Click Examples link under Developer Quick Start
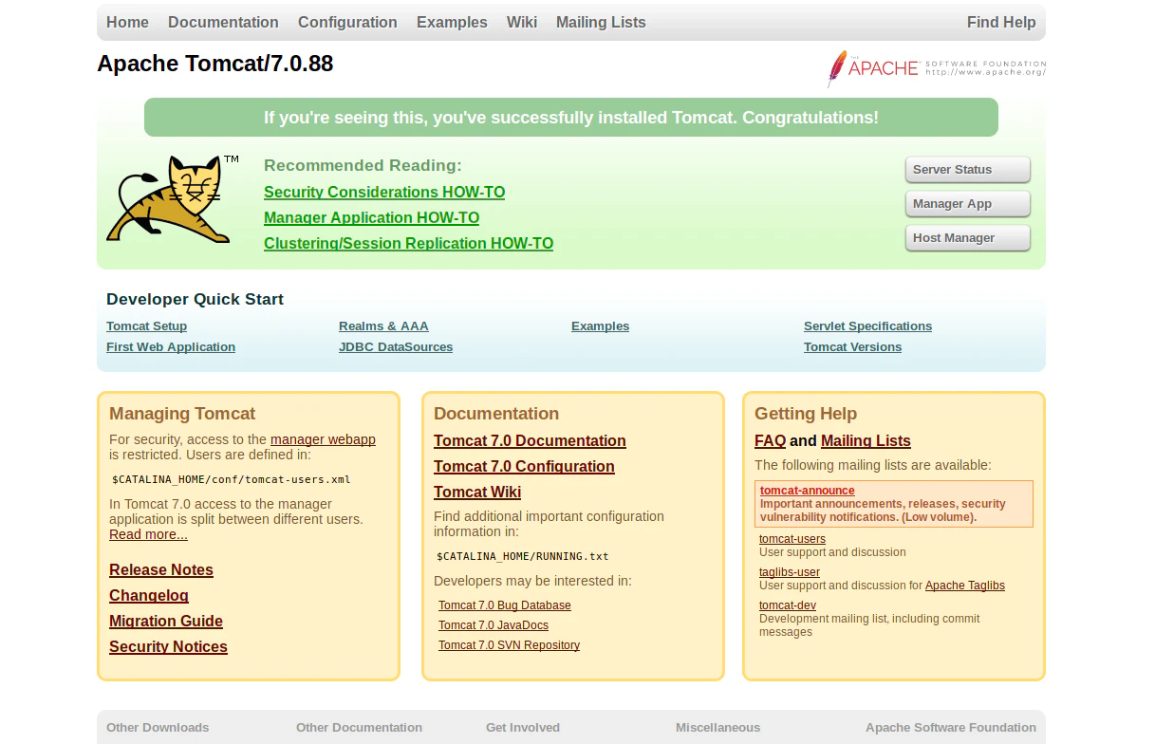 click(x=600, y=326)
